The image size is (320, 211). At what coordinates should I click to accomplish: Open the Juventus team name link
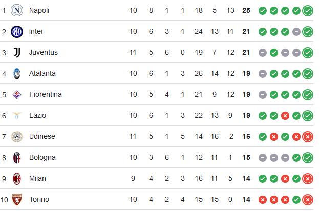pos(44,52)
